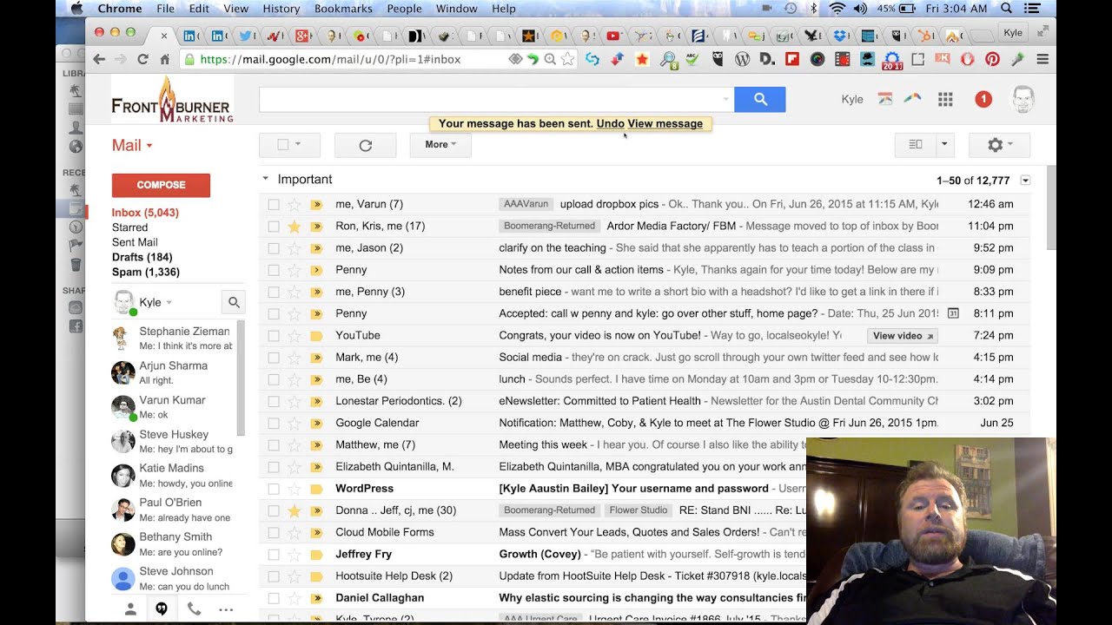This screenshot has width=1112, height=625.
Task: Open contacts person icon in chat panel
Action: [130, 609]
